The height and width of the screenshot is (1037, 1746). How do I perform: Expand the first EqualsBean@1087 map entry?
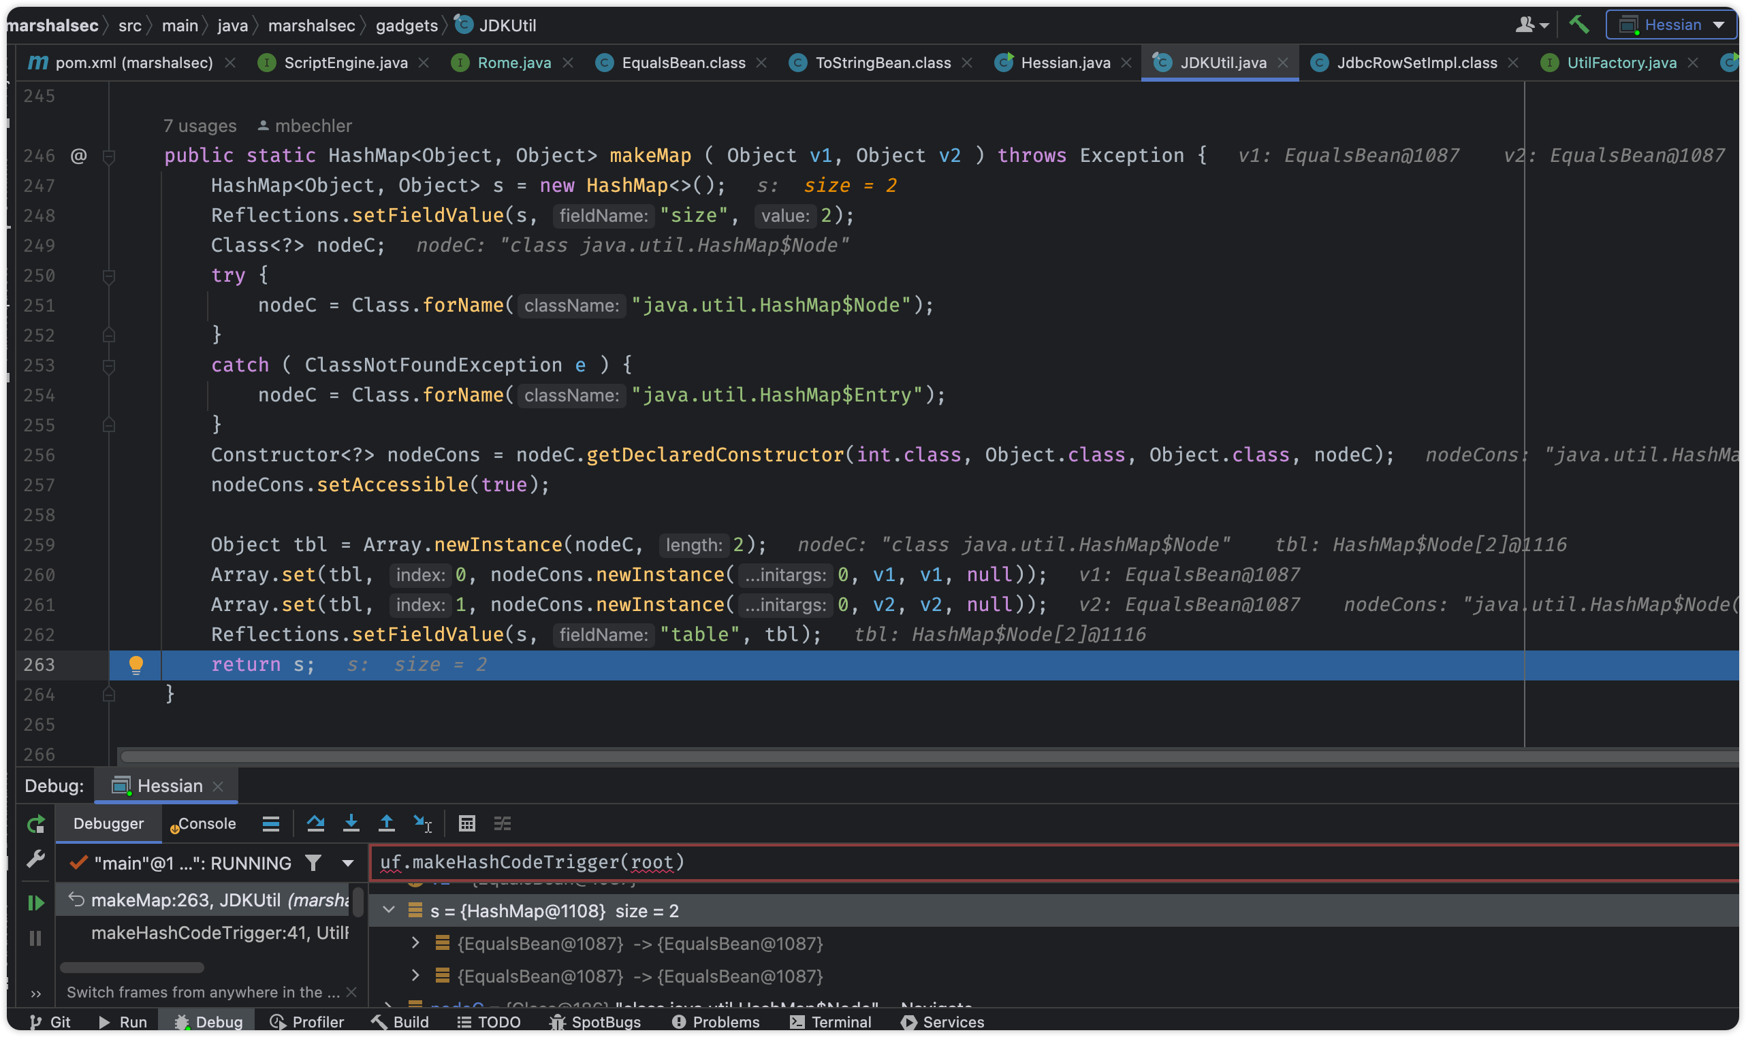pos(415,943)
